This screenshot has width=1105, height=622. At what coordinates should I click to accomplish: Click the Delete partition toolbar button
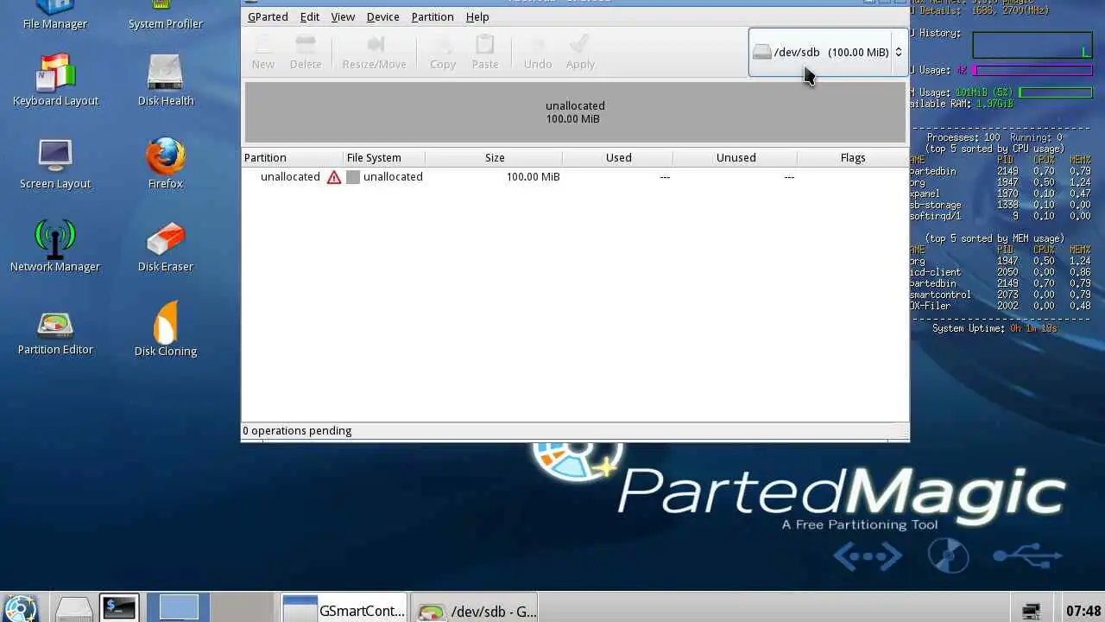pos(306,53)
